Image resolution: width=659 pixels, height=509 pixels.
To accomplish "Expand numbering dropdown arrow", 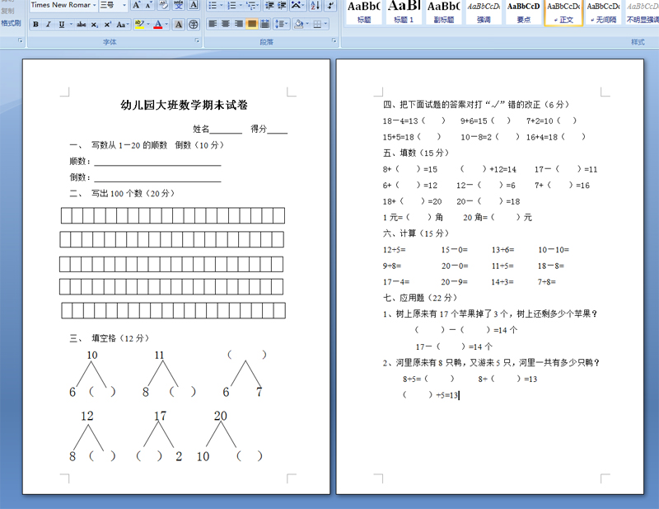I will pos(241,6).
